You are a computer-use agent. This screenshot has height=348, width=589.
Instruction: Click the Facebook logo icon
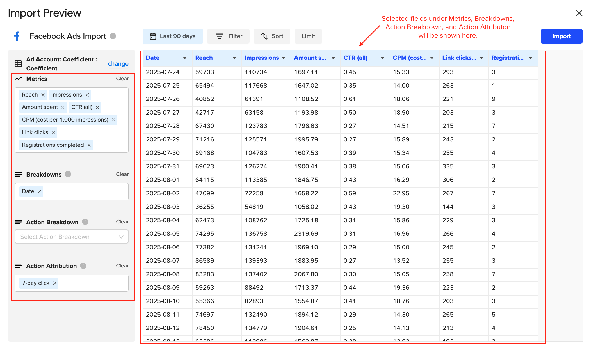17,36
